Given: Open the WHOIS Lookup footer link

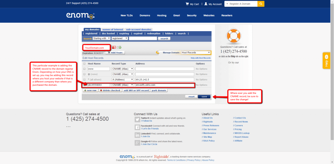Looking at the screenshot, I should (242, 133).
